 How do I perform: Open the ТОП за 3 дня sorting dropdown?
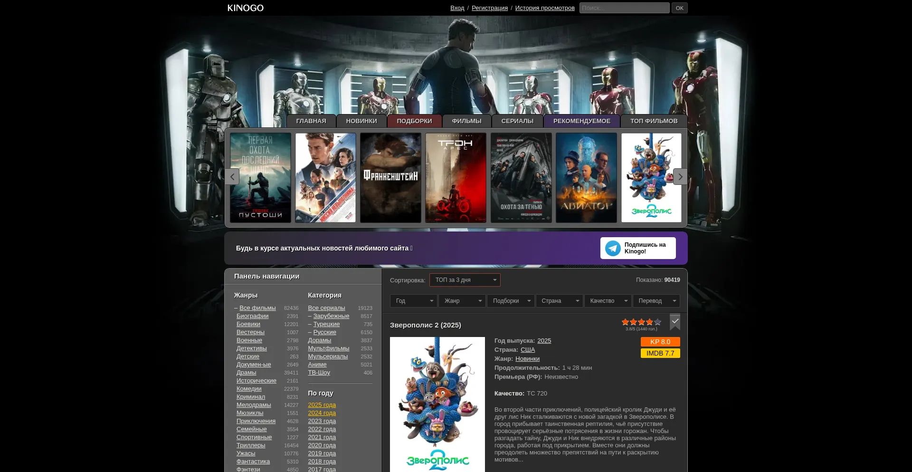[465, 280]
